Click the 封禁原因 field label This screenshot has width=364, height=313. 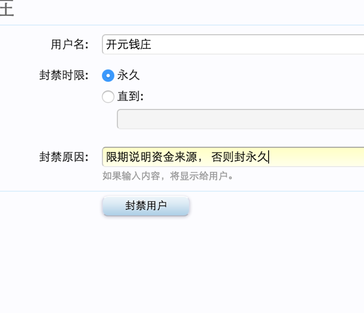[64, 157]
